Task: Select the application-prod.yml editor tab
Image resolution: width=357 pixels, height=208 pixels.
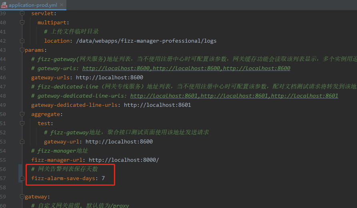Action: [33, 5]
